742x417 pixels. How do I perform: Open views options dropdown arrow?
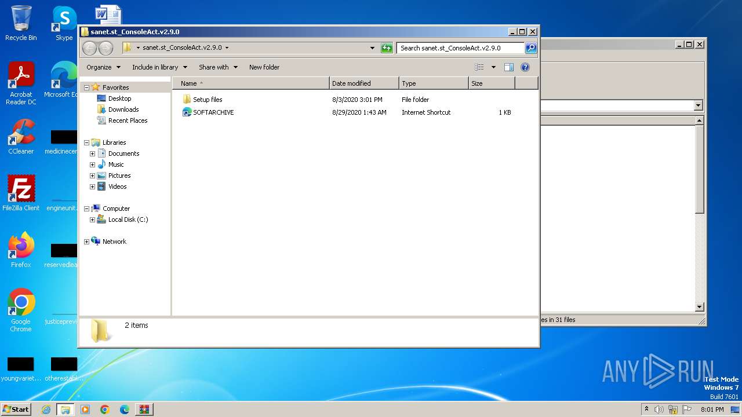point(493,67)
